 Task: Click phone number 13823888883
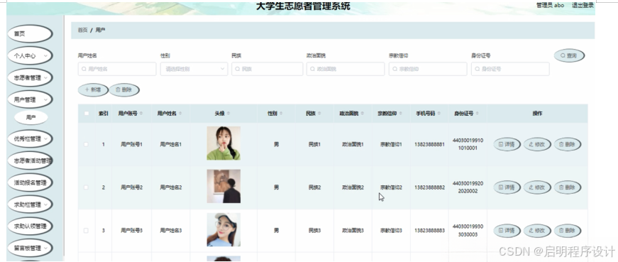tap(429, 231)
